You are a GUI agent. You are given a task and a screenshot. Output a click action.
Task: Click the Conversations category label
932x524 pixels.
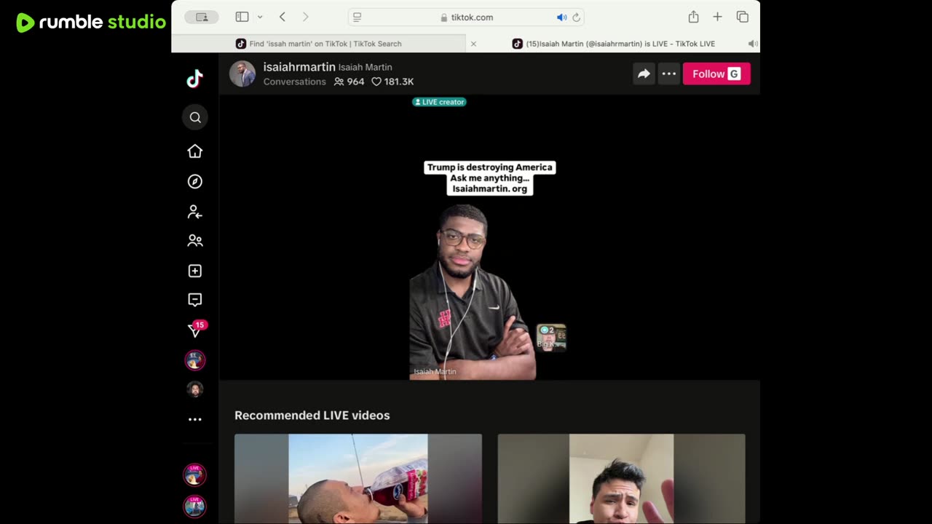(x=295, y=82)
